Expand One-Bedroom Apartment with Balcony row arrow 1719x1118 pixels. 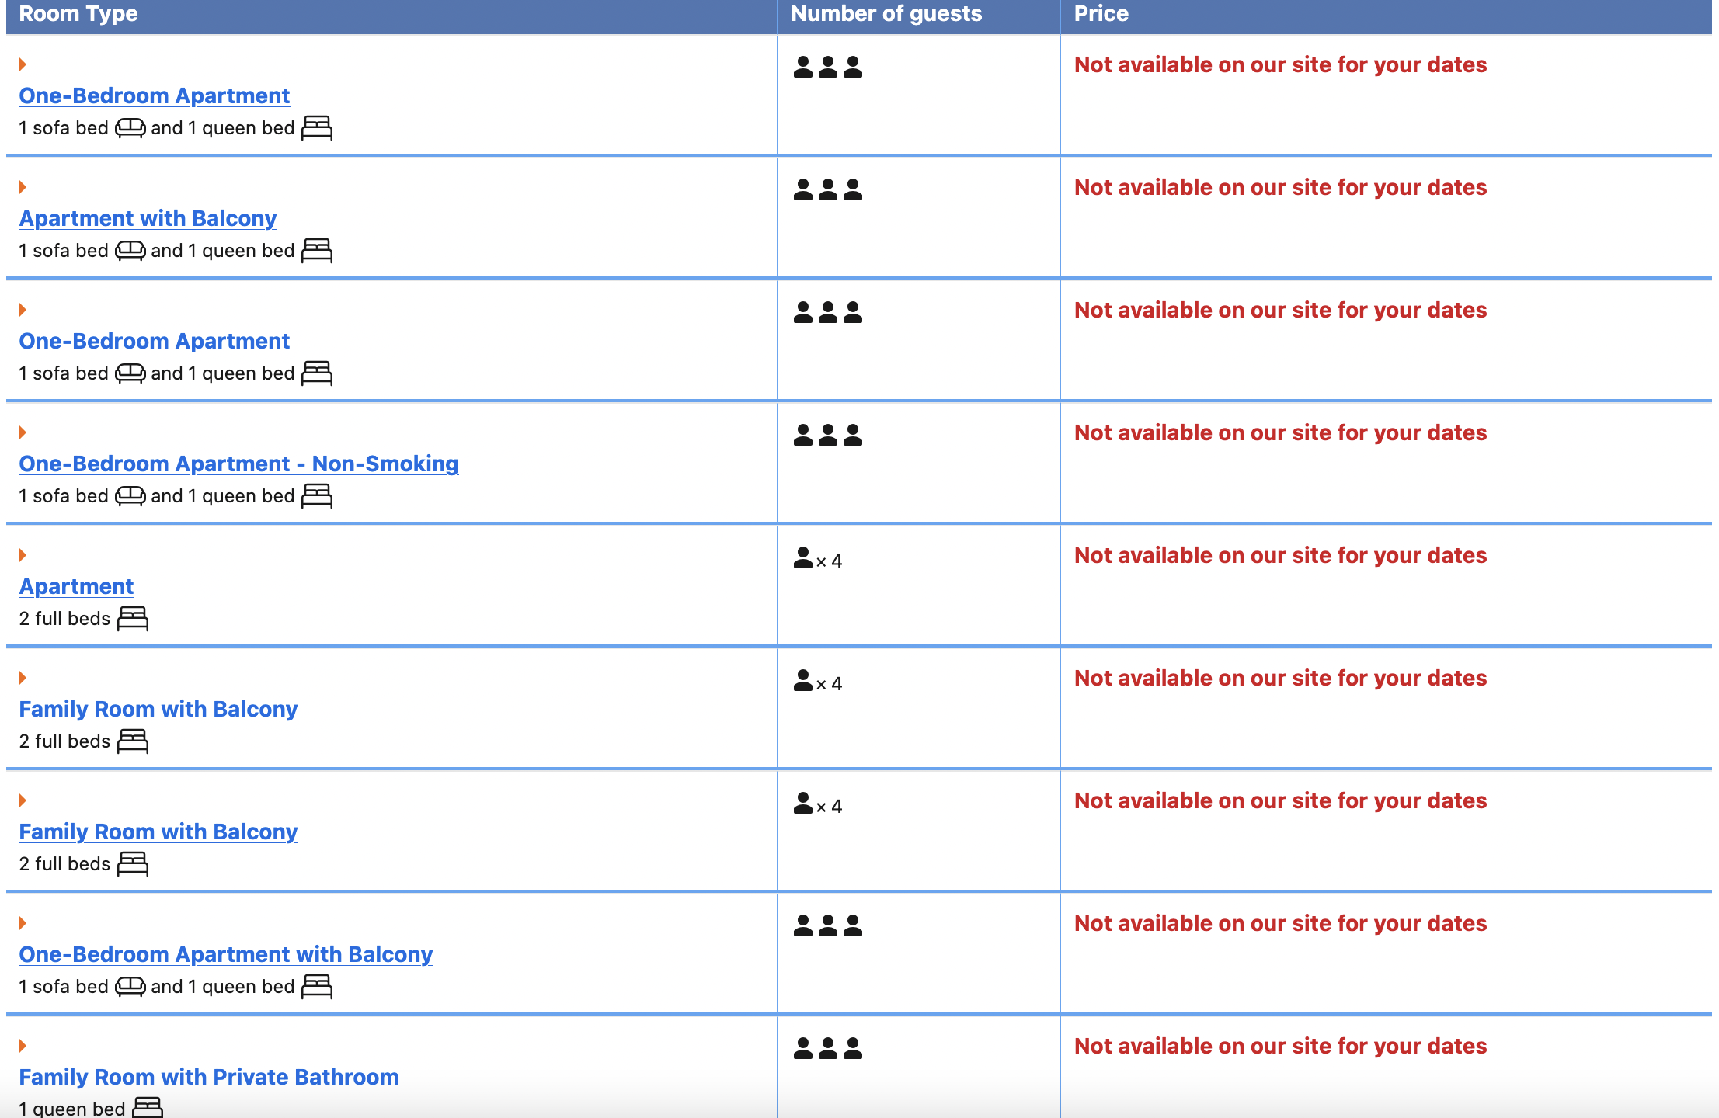pos(23,923)
